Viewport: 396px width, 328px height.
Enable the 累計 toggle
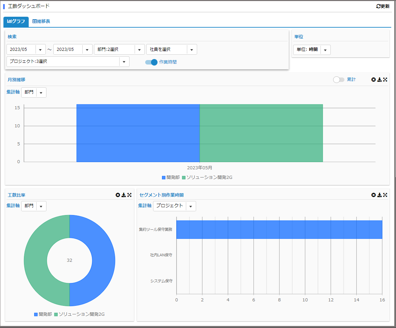pyautogui.click(x=339, y=80)
